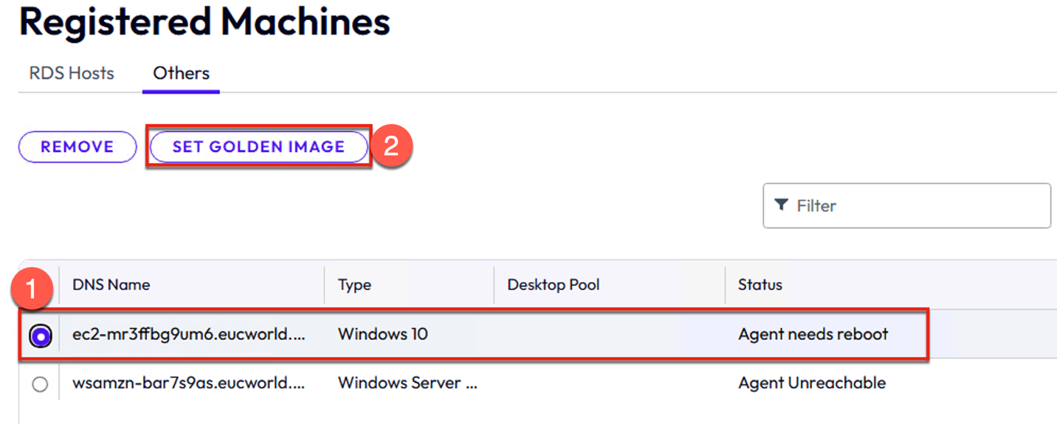Click the Windows Server type cell
The width and height of the screenshot is (1057, 424).
[409, 383]
